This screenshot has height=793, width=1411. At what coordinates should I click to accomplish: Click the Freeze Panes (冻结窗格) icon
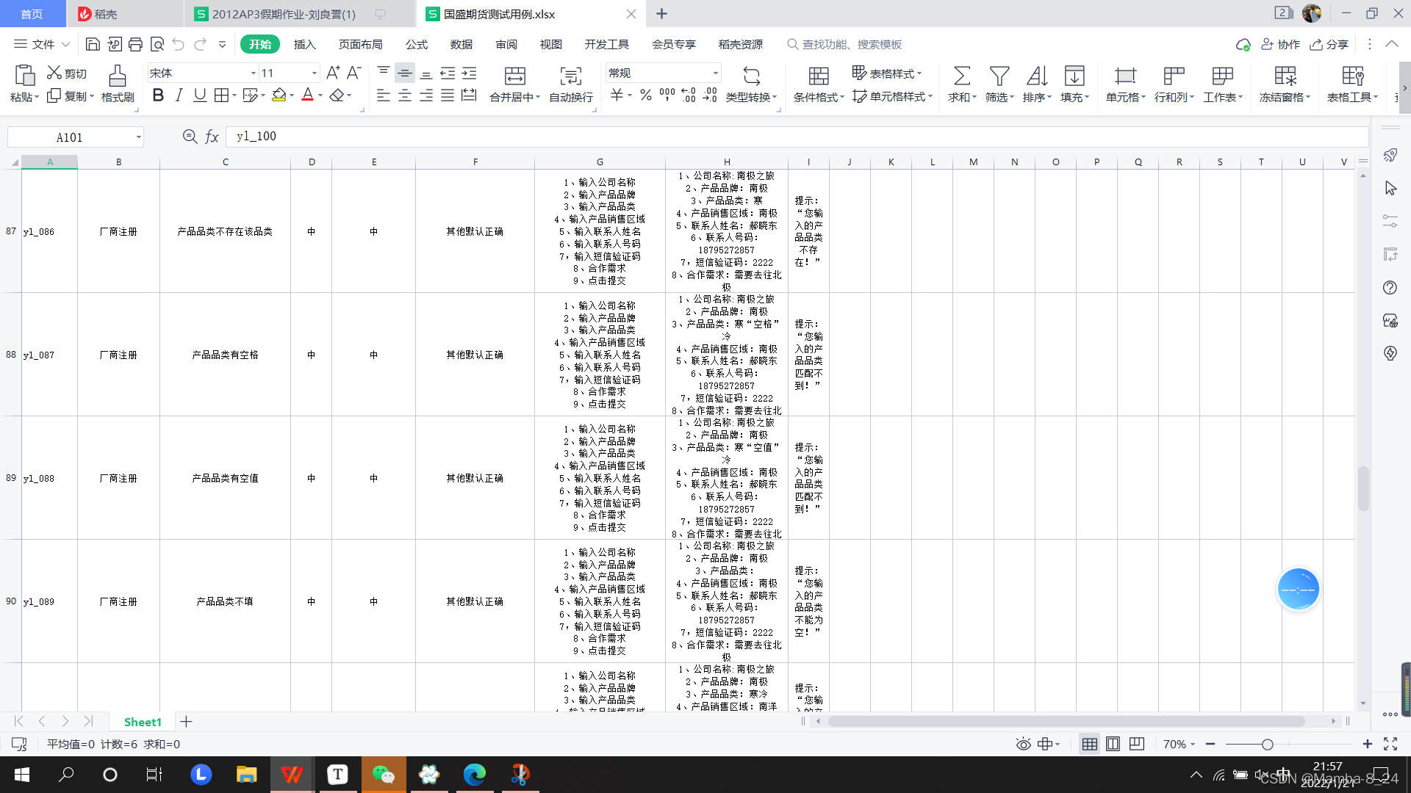pyautogui.click(x=1285, y=76)
